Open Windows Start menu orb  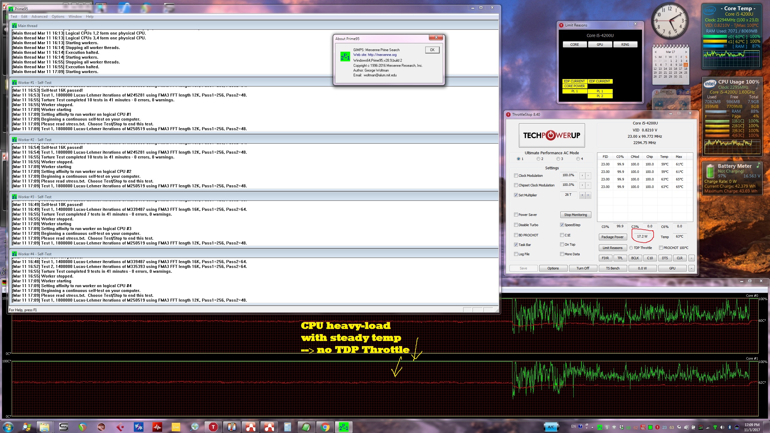(x=8, y=427)
